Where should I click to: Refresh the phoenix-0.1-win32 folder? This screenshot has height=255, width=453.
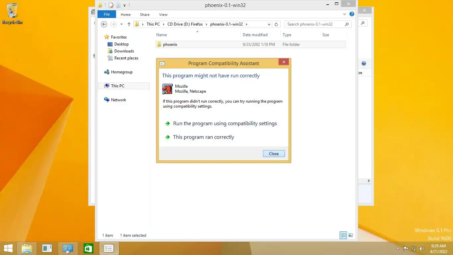click(276, 24)
